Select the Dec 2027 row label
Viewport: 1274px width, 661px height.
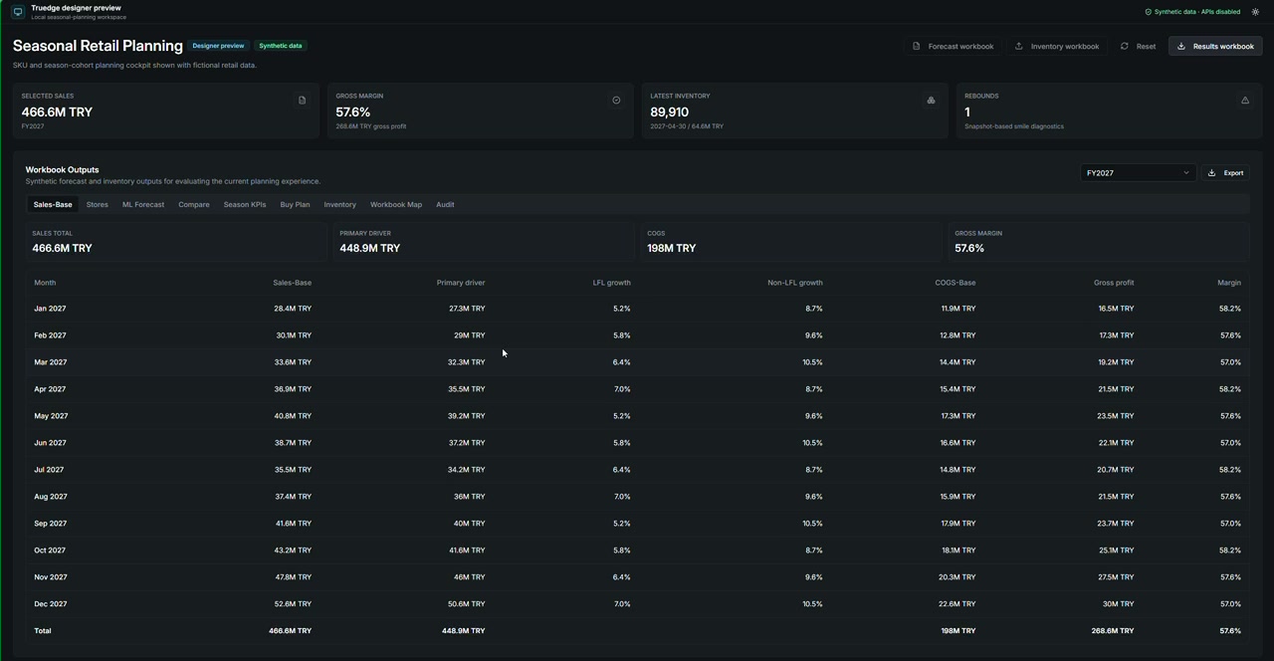point(51,604)
